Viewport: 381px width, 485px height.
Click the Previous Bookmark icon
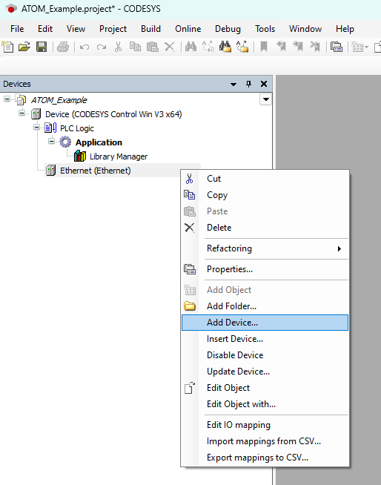pyautogui.click(x=282, y=47)
